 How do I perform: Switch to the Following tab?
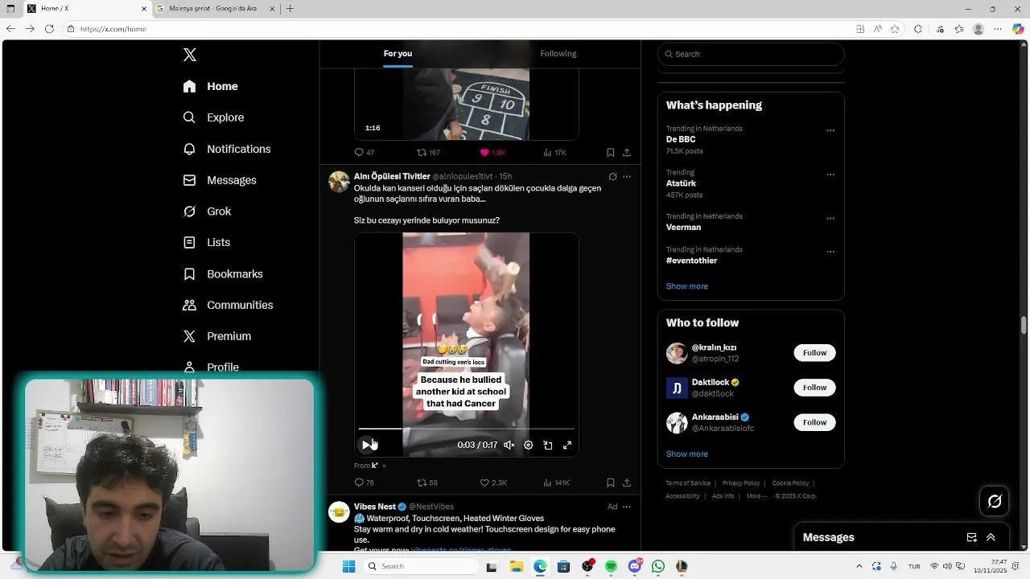tap(558, 54)
